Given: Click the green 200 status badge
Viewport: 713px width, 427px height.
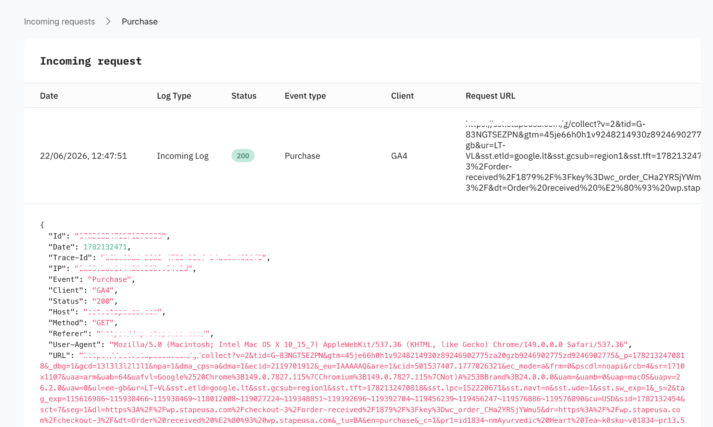Looking at the screenshot, I should [x=243, y=156].
